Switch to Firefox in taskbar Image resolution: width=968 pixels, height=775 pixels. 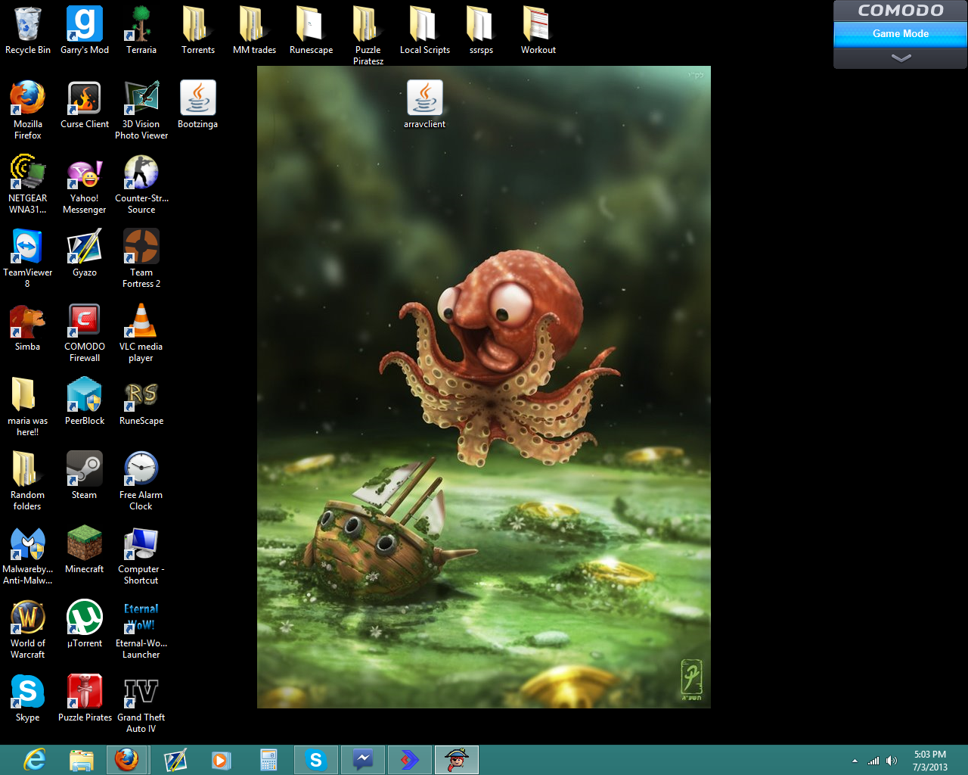(126, 760)
